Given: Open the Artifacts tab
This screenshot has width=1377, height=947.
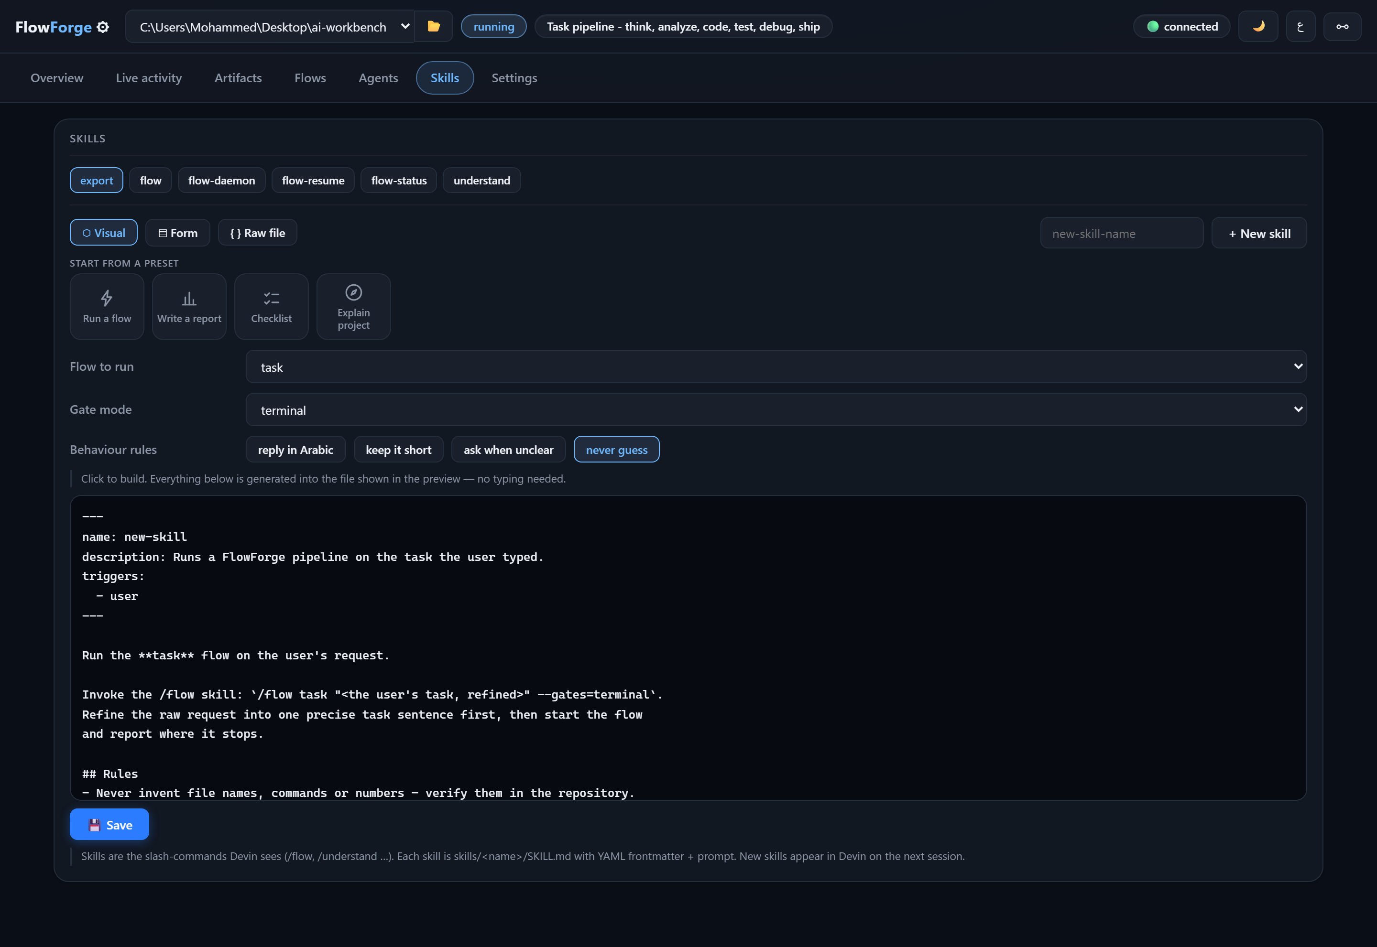Looking at the screenshot, I should pos(238,78).
